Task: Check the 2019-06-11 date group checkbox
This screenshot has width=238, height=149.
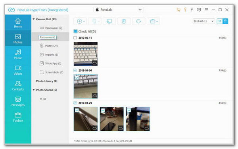Action: 75,38
